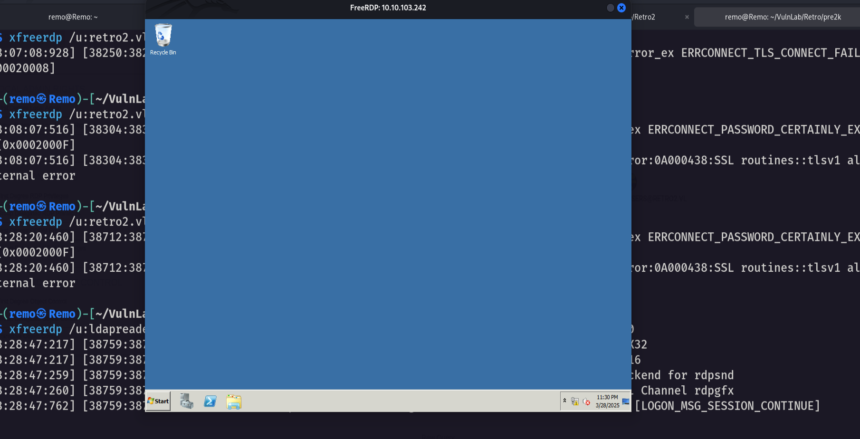Screen dimensions: 860x439
Task: Select the /Retro2 terminal tab
Action: click(644, 17)
